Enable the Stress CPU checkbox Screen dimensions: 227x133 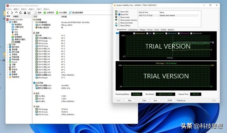pos(119,12)
